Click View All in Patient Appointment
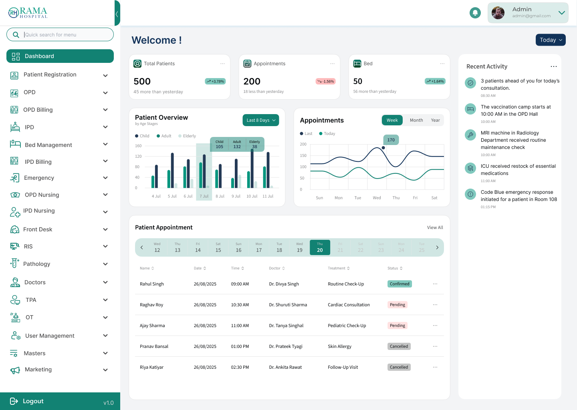The image size is (577, 410). (435, 227)
